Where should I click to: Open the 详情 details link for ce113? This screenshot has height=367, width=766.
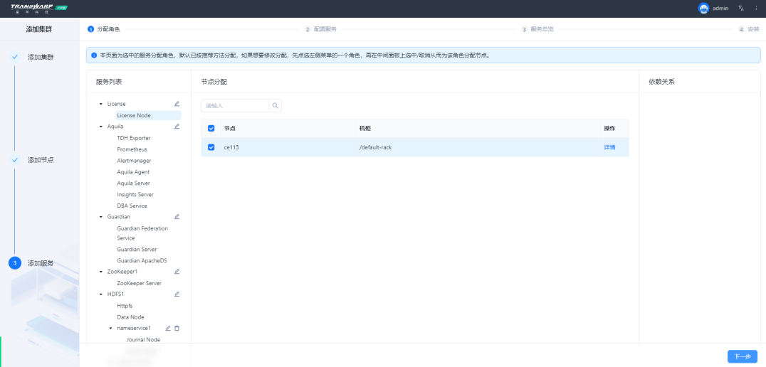click(609, 147)
